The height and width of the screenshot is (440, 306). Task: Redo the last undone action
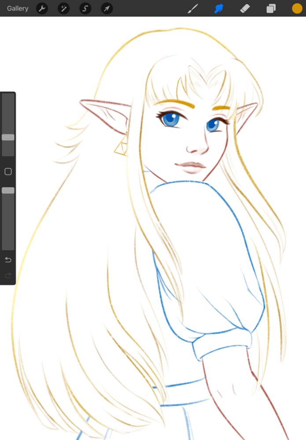click(x=8, y=275)
